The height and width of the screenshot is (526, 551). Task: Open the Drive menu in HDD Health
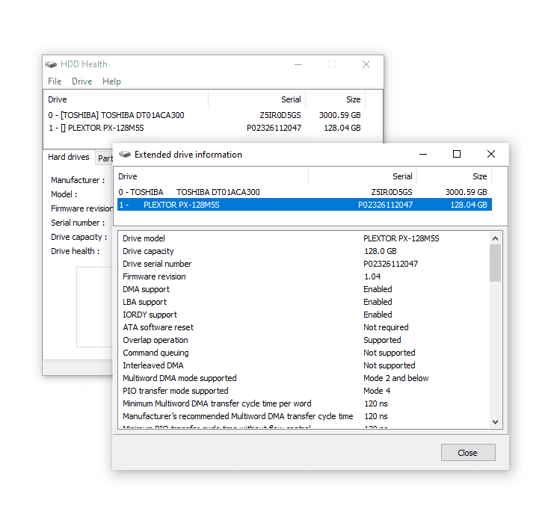coord(82,81)
